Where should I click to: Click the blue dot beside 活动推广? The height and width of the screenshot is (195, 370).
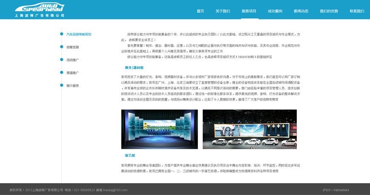coord(62,60)
